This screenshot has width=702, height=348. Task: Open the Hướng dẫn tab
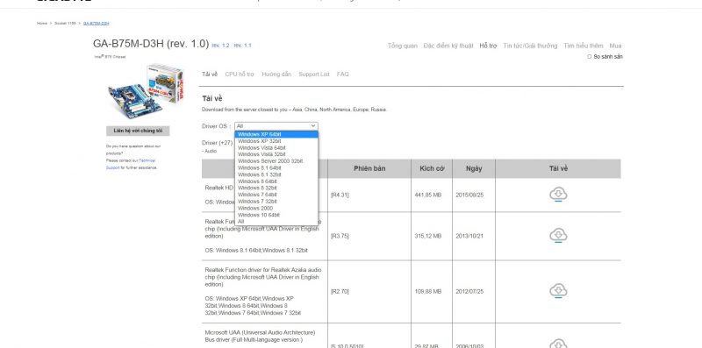pyautogui.click(x=276, y=75)
